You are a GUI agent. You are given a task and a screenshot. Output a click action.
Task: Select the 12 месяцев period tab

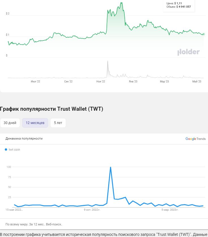tap(35, 123)
